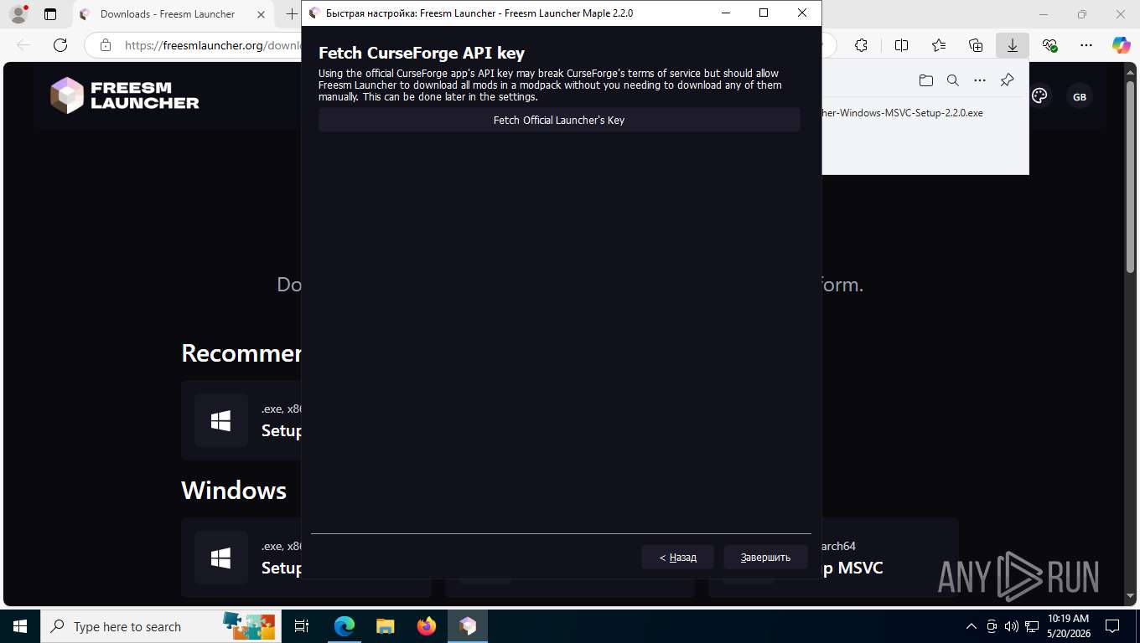The width and height of the screenshot is (1140, 643).
Task: Open Edge favorites star icon
Action: [x=939, y=45]
